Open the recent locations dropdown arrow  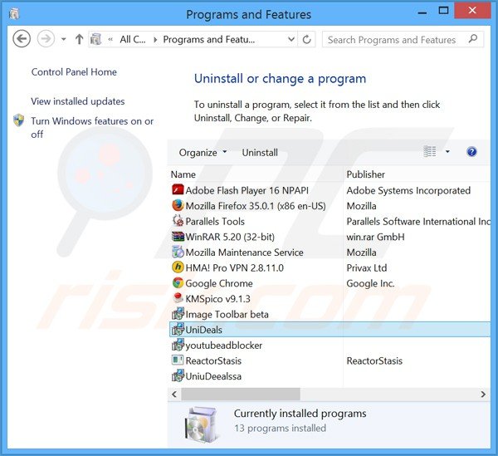tap(64, 39)
